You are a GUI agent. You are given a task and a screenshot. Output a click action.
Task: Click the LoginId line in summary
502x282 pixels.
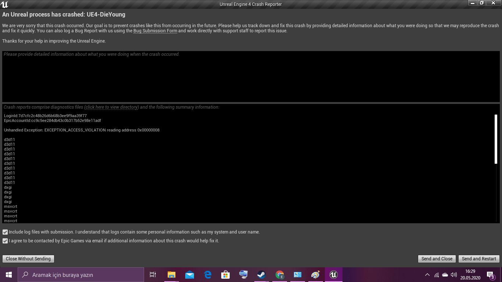46,116
